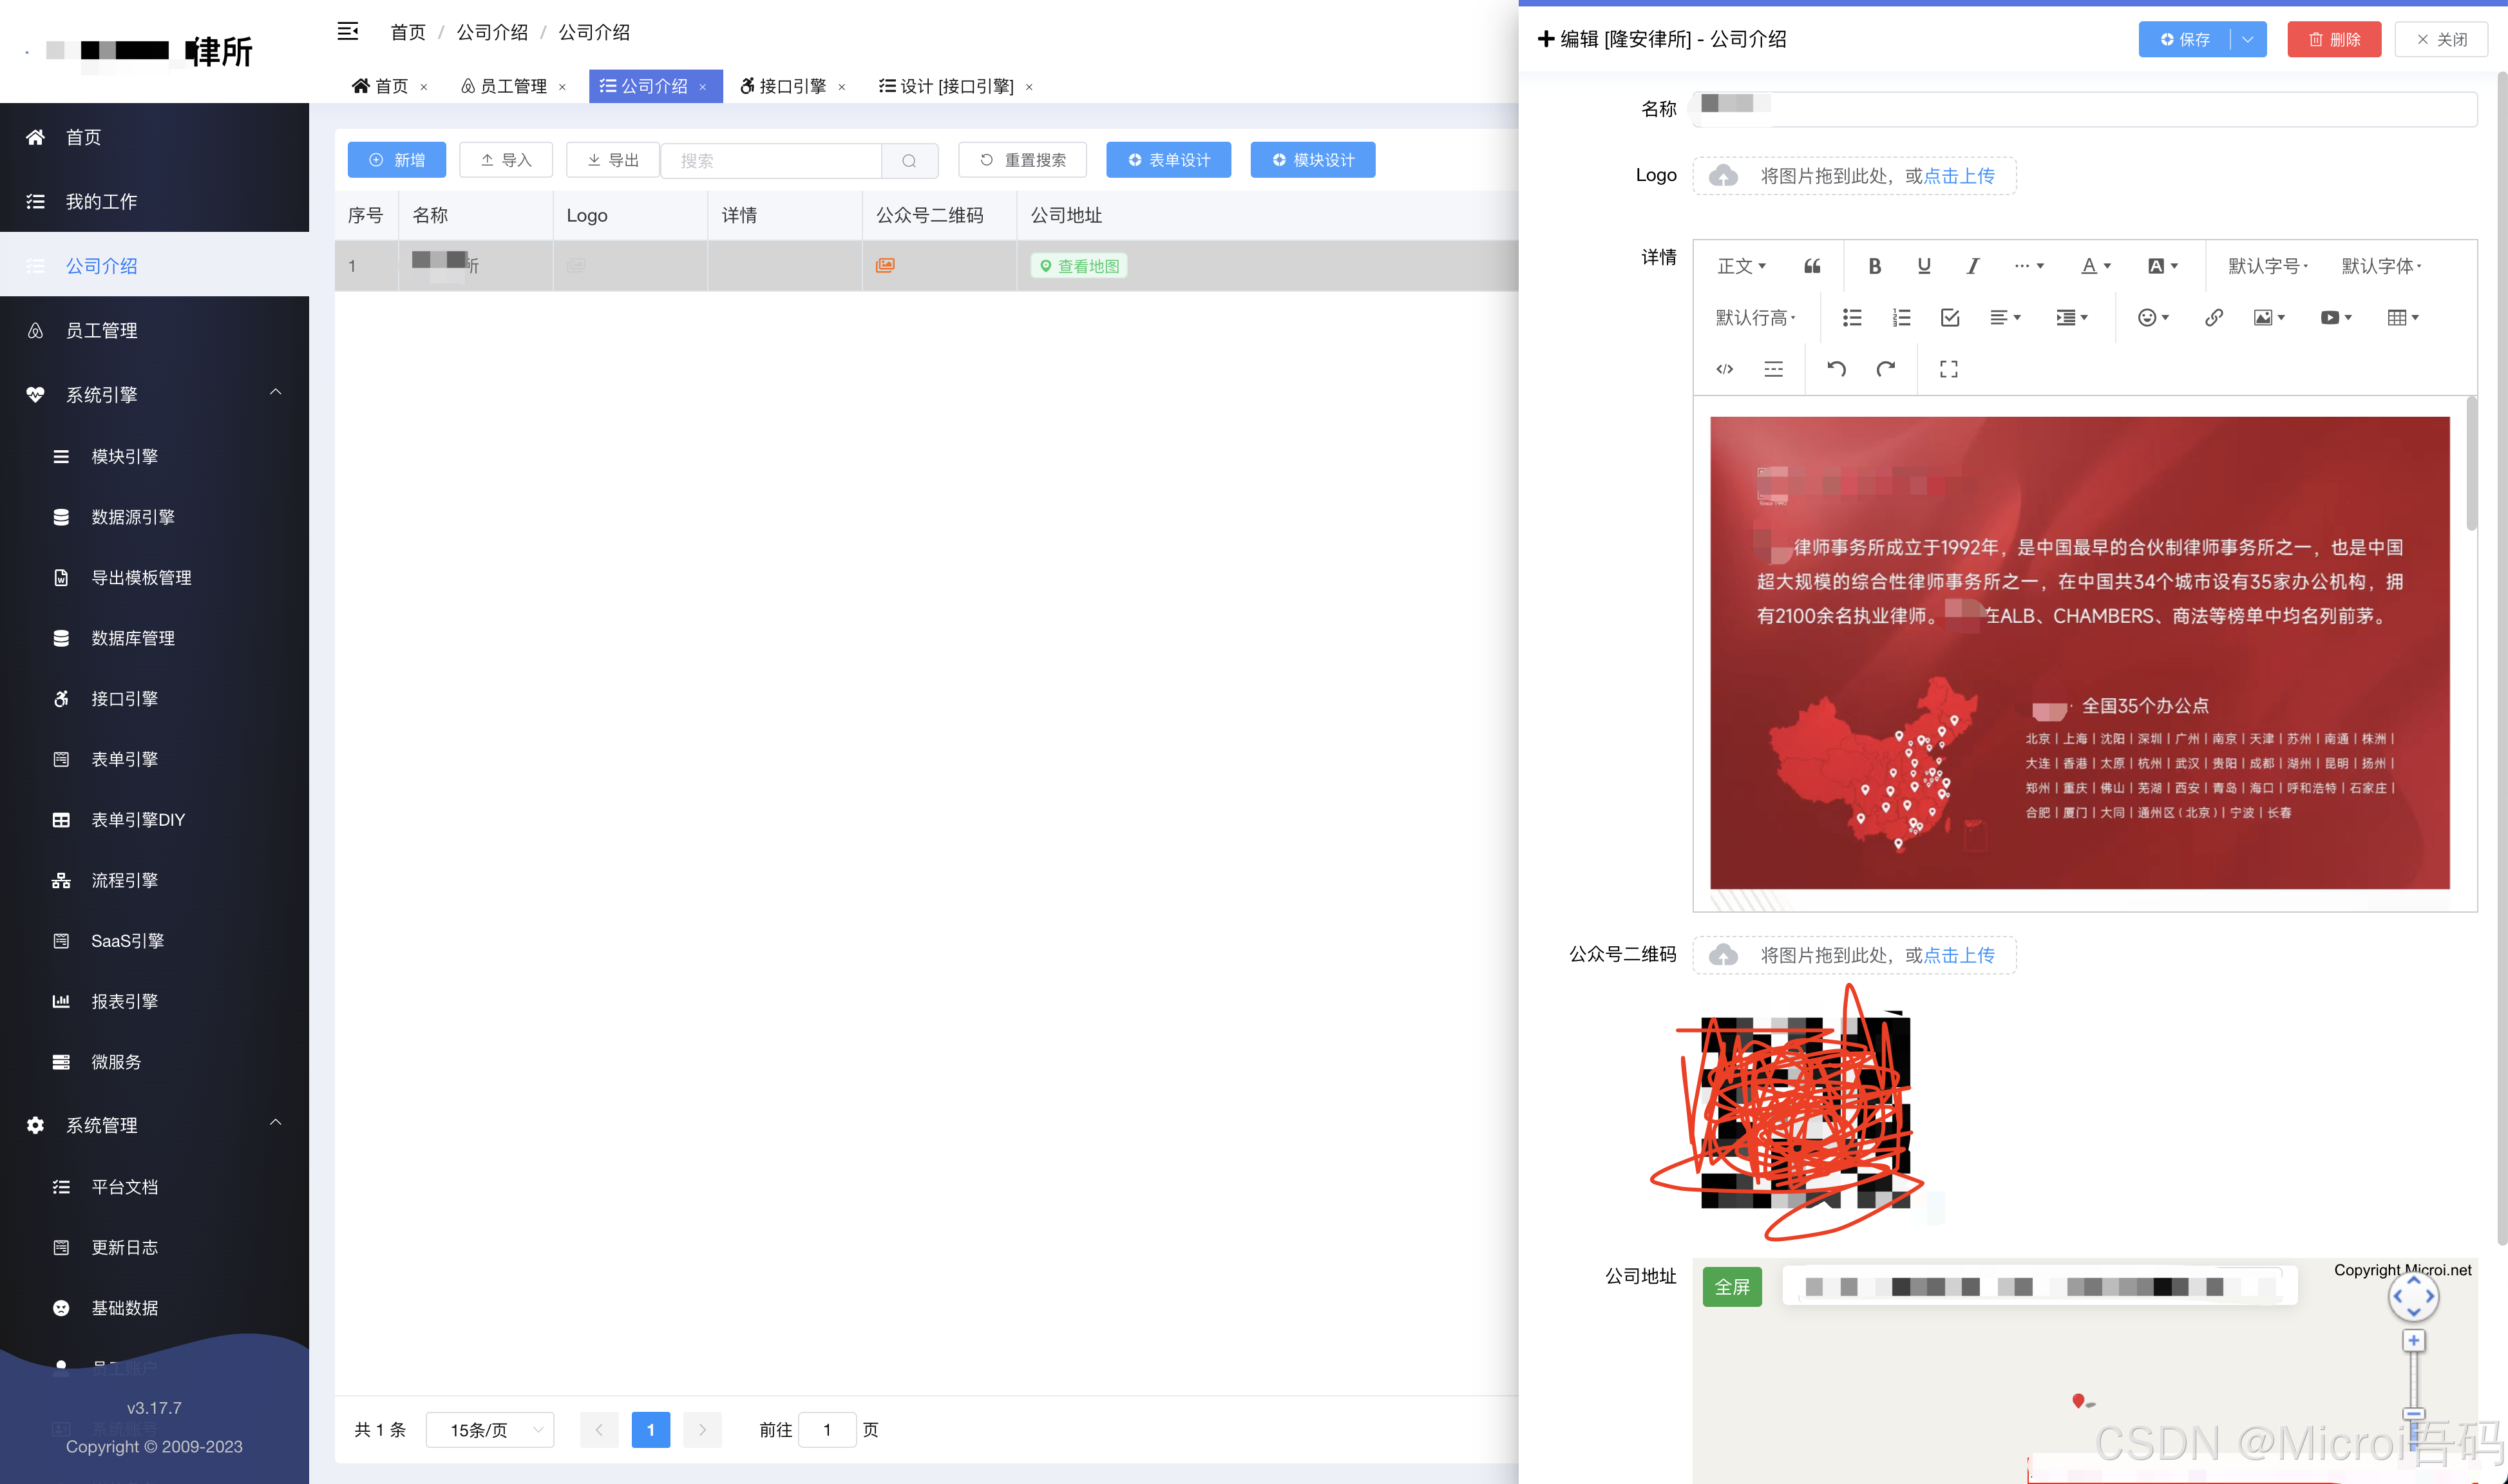Open the indent dropdown
Screen dimensions: 2508x1484
click(x=2071, y=318)
